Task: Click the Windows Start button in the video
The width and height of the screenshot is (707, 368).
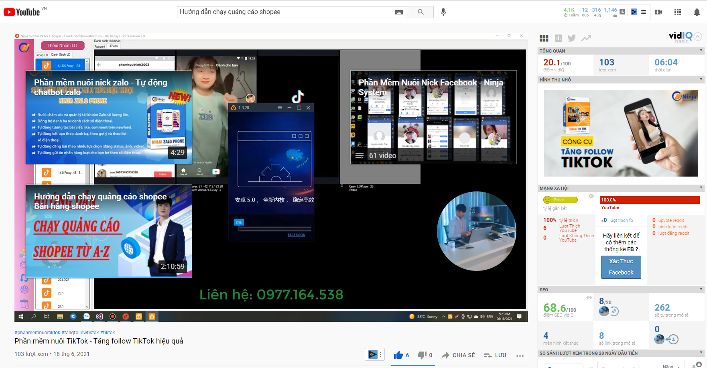Action: [x=21, y=317]
